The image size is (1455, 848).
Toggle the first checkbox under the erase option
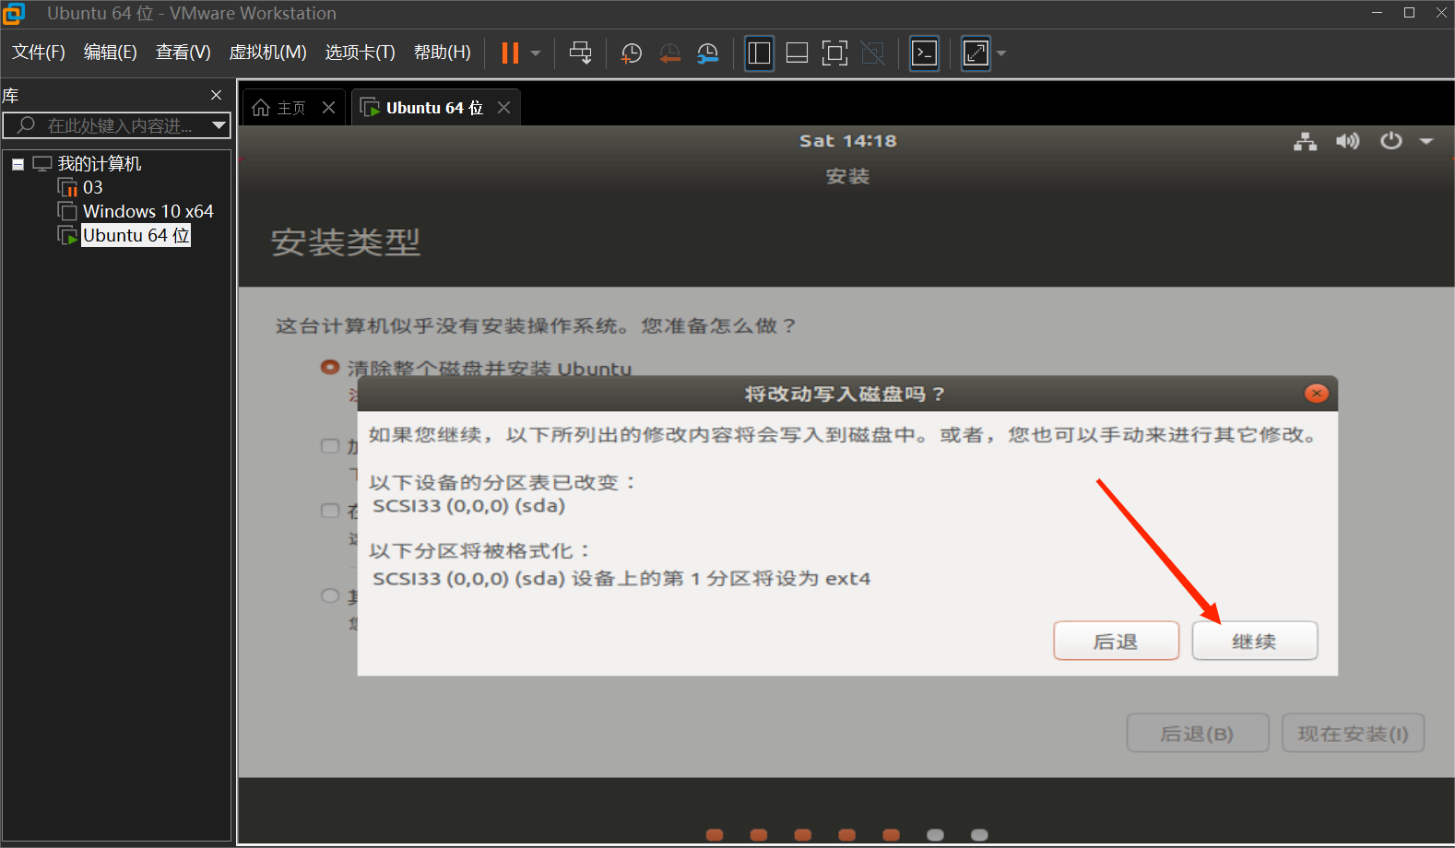330,446
